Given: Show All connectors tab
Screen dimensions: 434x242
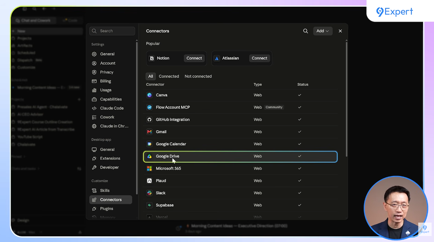Looking at the screenshot, I should pyautogui.click(x=151, y=76).
